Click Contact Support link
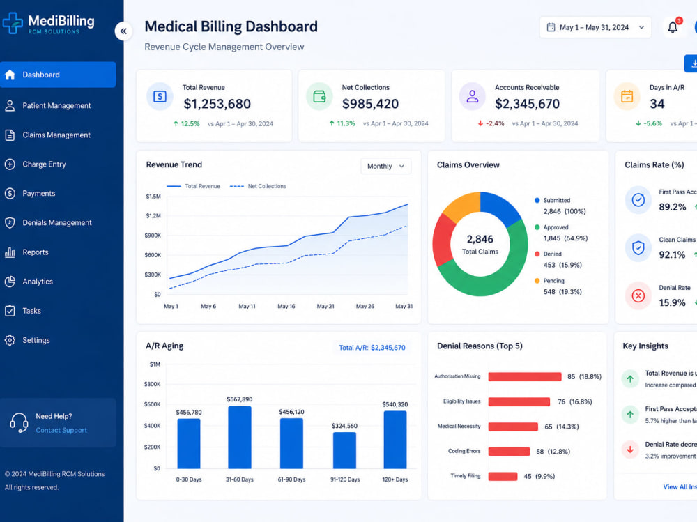The height and width of the screenshot is (522, 697). click(61, 430)
